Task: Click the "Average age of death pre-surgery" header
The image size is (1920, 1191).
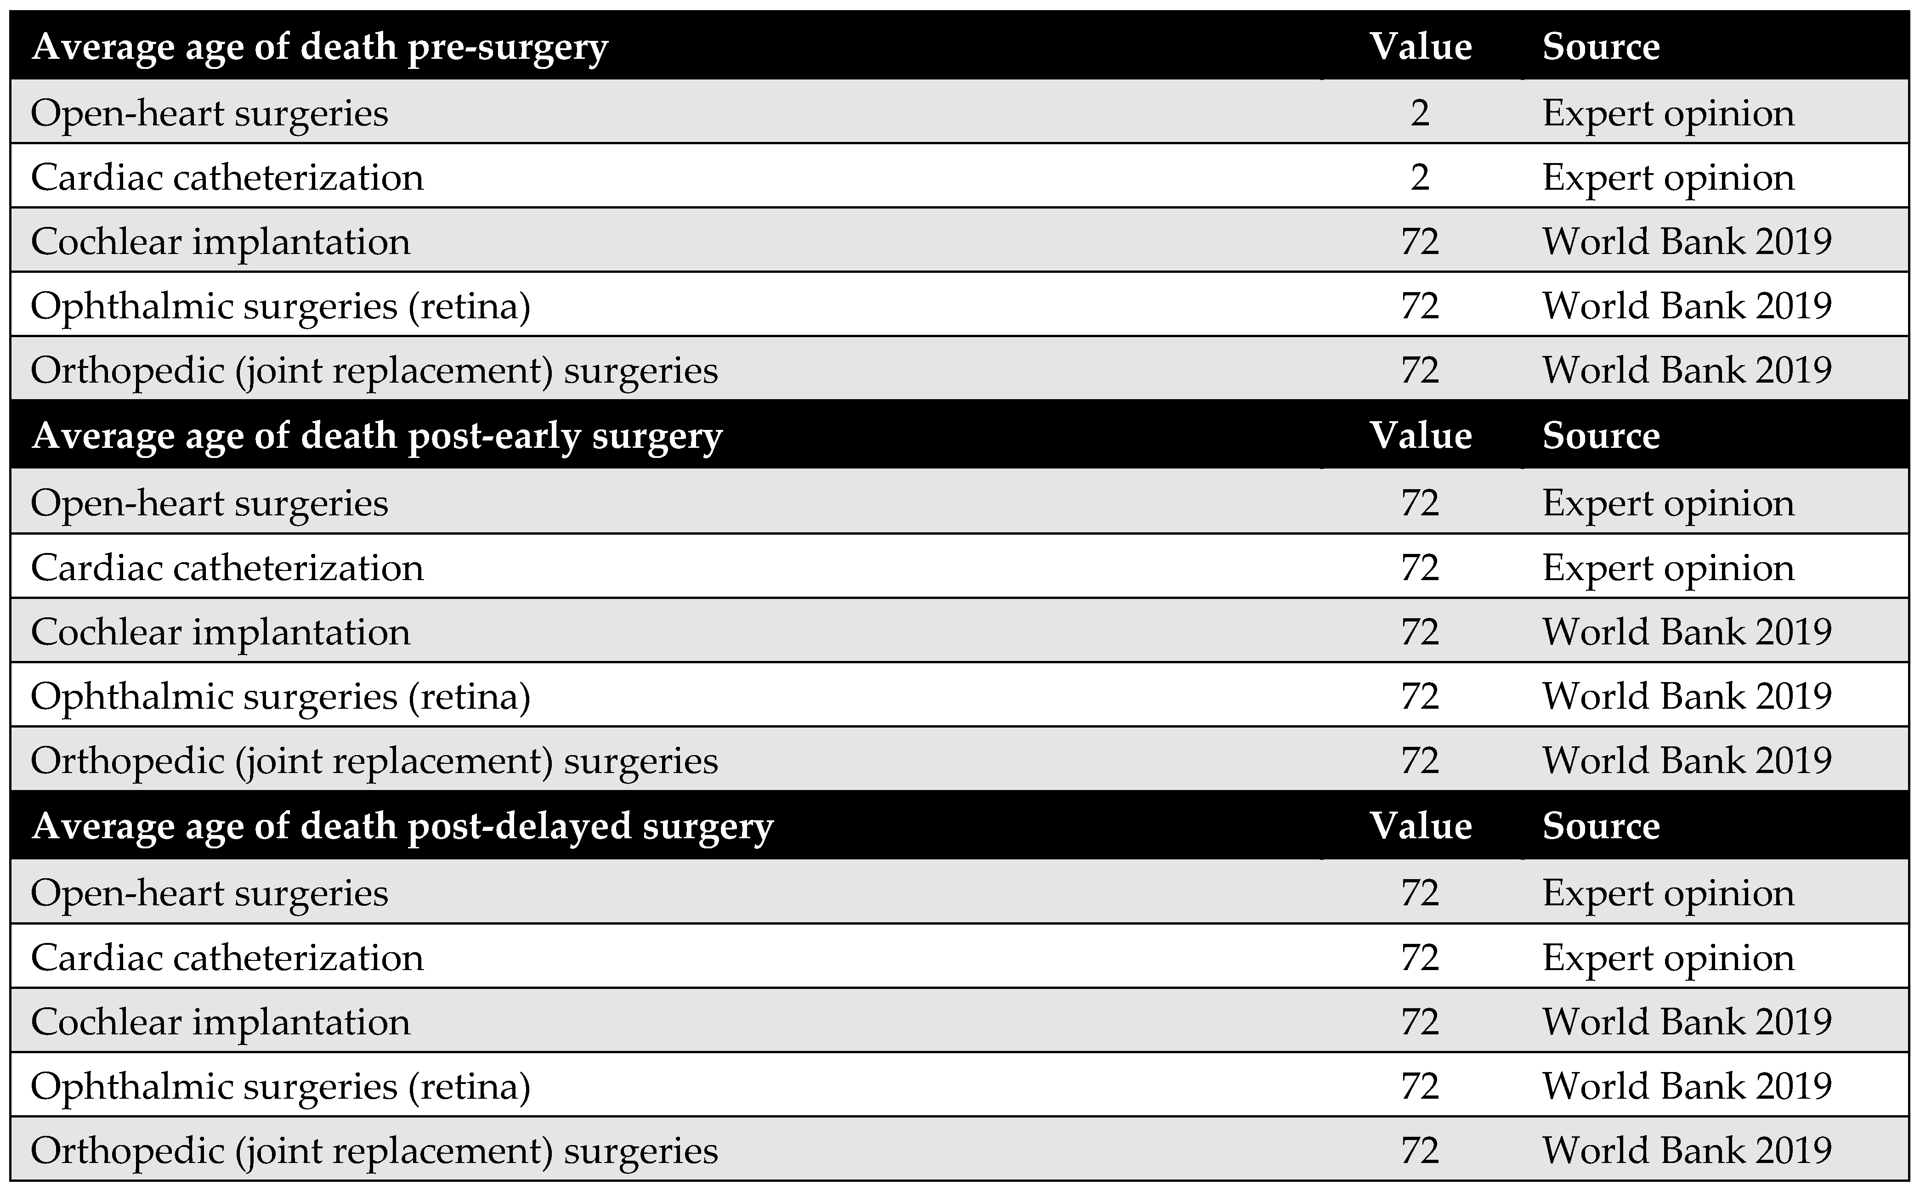Action: click(x=319, y=47)
